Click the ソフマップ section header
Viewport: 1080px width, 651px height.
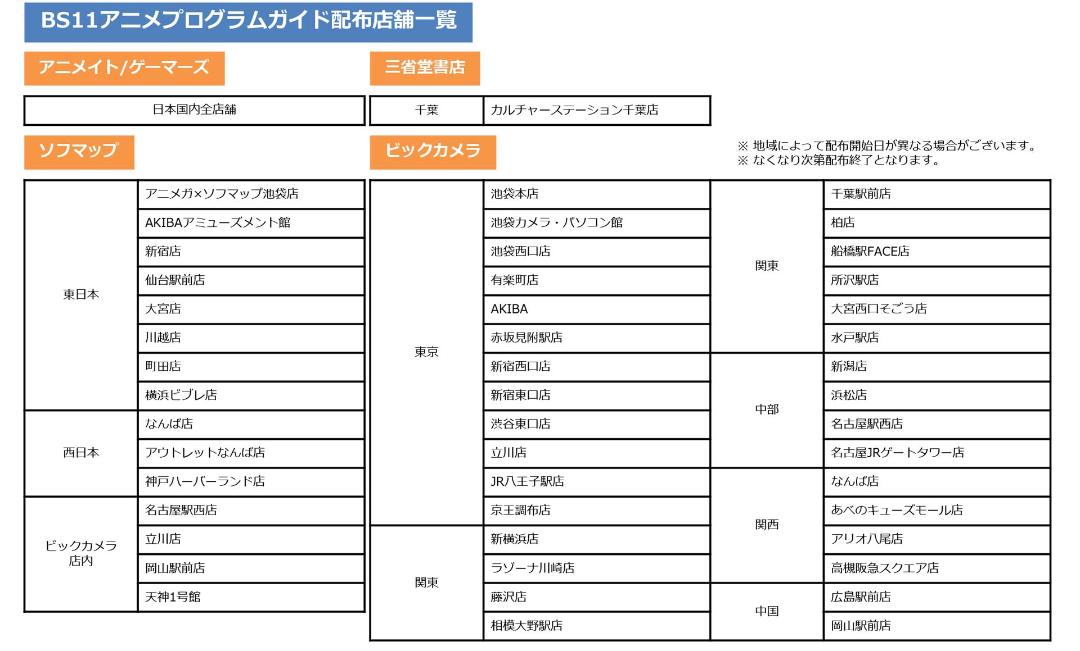[x=79, y=152]
